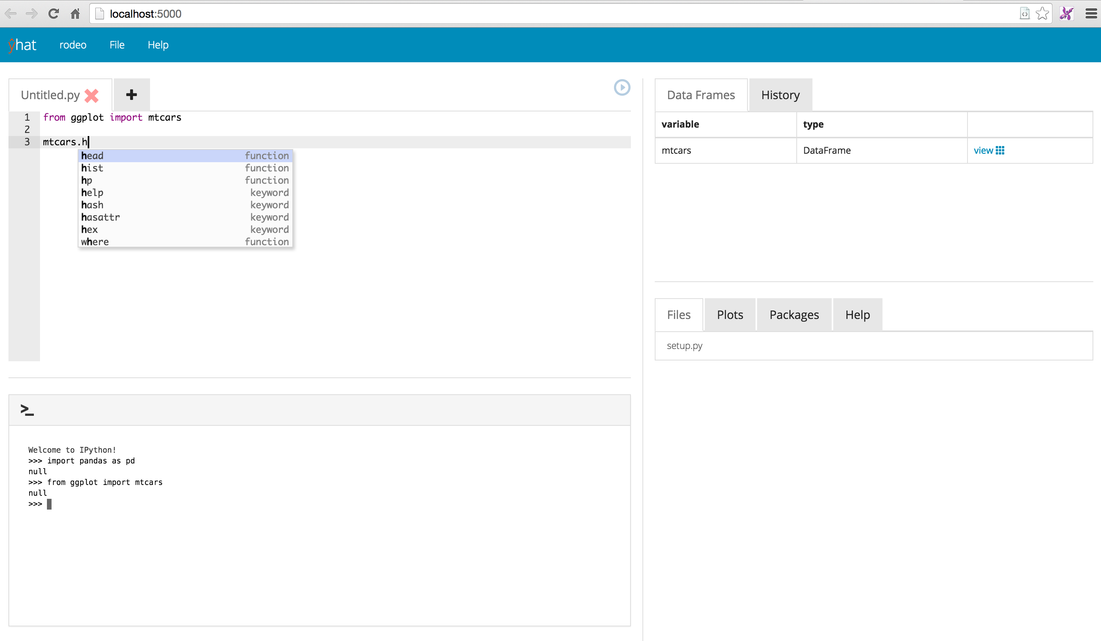The height and width of the screenshot is (641, 1101).
Task: Switch to the Plots tab
Action: pos(730,315)
